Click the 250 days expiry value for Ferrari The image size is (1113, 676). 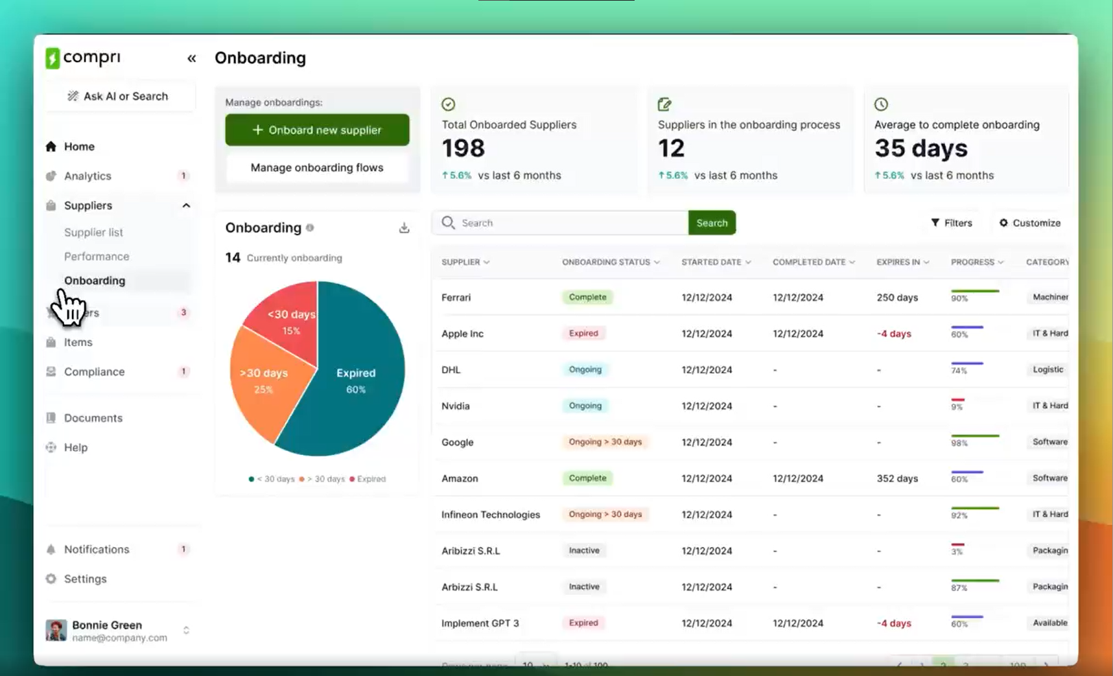[897, 297]
